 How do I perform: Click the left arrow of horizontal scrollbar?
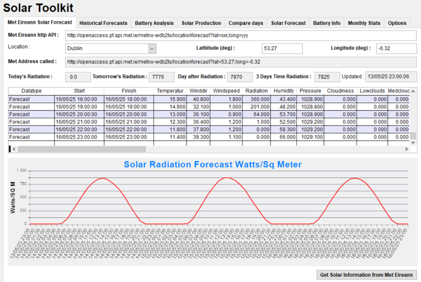[x=14, y=149]
